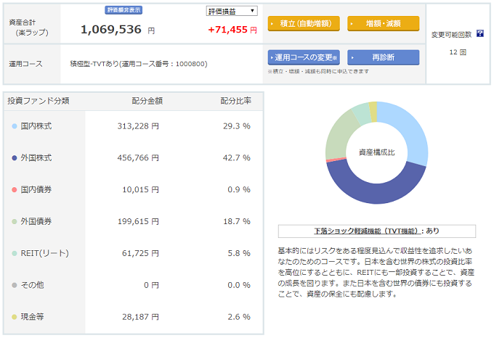Screen dimensions: 494x338
Task: Click the 運用コースの変更 button
Action: 304,57
